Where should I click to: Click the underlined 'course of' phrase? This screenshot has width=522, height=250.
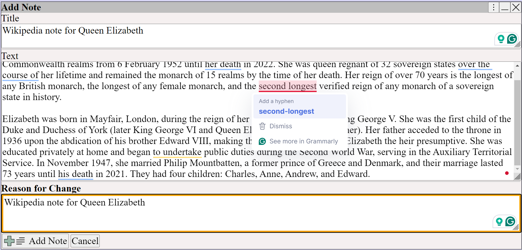coord(20,75)
